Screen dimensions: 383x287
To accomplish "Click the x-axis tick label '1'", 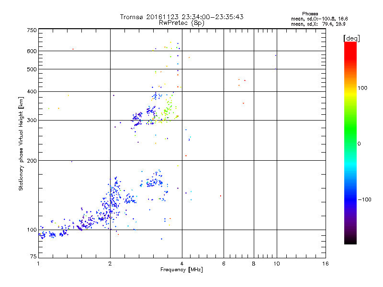I will point(38,264).
